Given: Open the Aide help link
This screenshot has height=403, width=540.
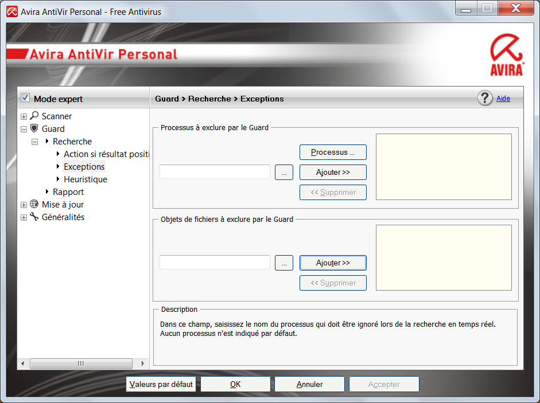Looking at the screenshot, I should point(503,99).
